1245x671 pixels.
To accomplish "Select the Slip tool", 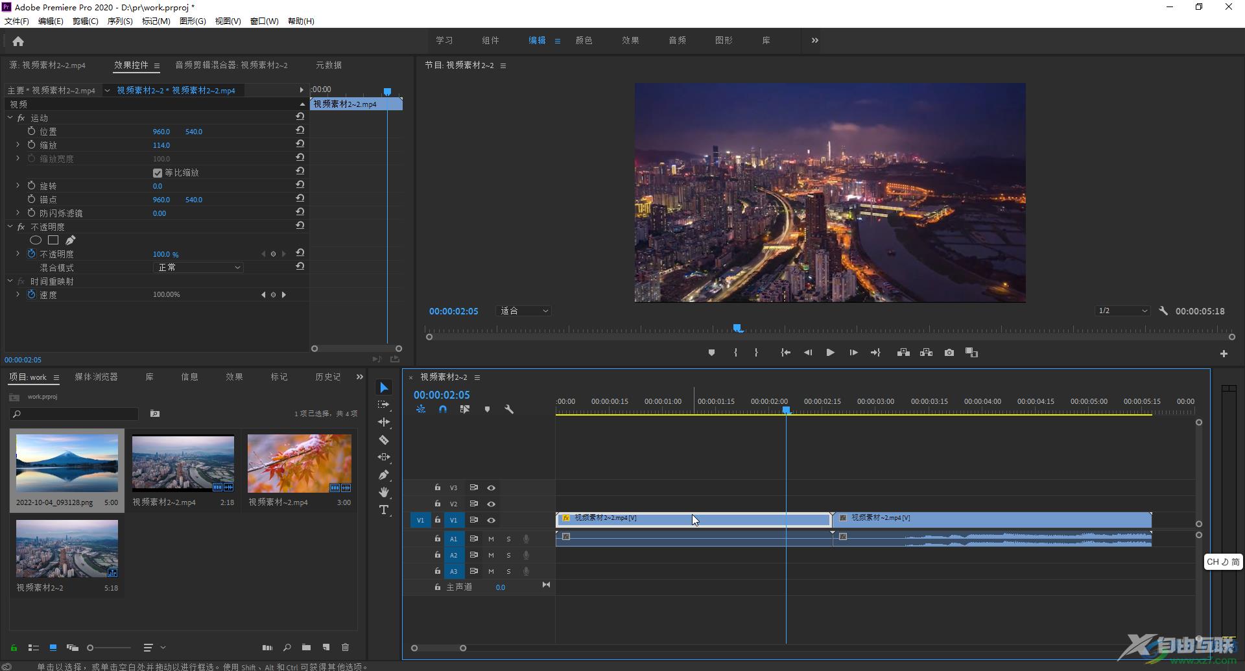I will (384, 457).
